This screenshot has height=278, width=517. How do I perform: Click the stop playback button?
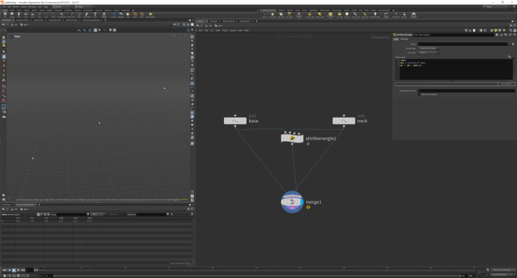point(14,270)
